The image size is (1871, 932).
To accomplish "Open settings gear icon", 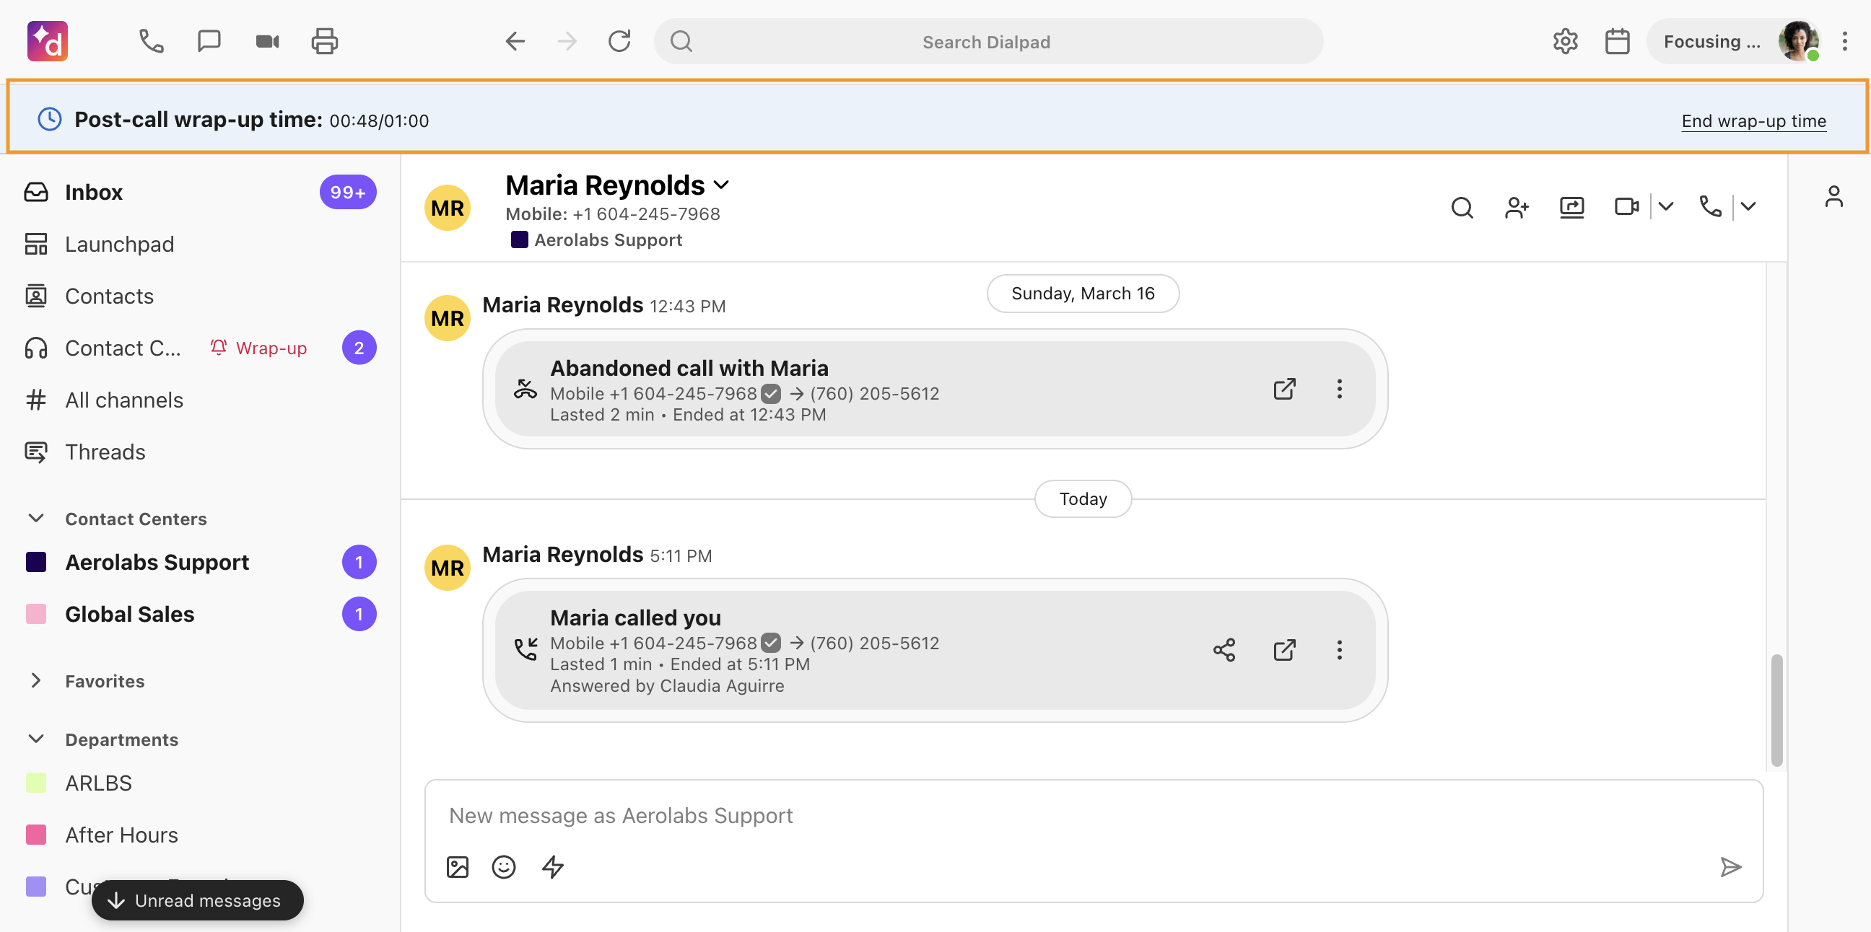I will click(x=1565, y=41).
